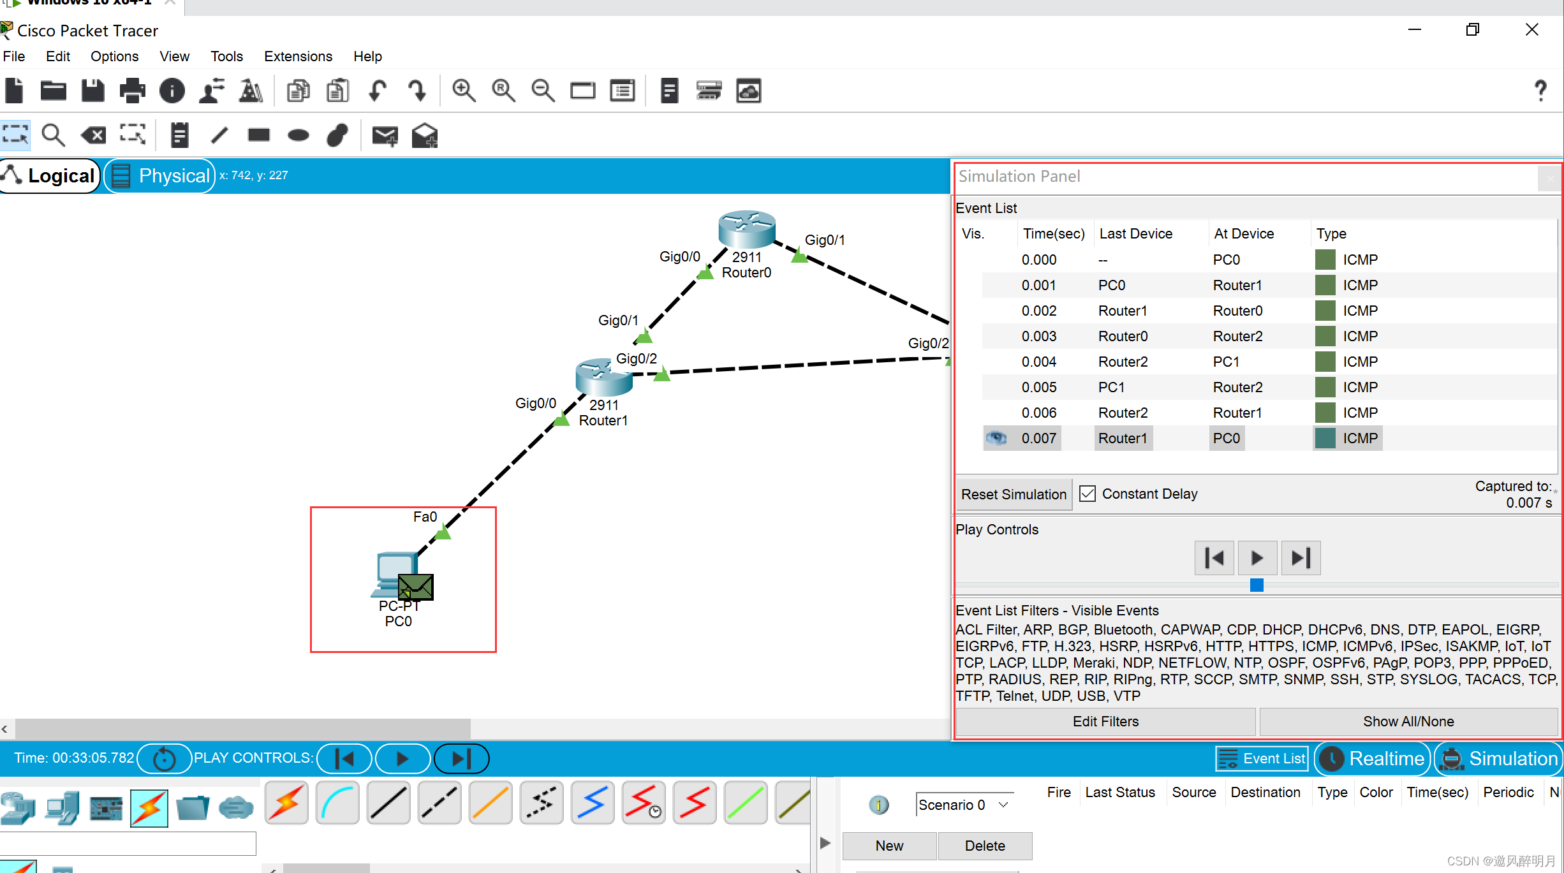The image size is (1564, 873).
Task: Click the Add Simple PDU envelope icon
Action: click(385, 135)
